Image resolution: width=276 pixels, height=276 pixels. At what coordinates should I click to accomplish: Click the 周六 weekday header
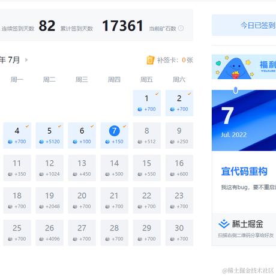tap(179, 80)
